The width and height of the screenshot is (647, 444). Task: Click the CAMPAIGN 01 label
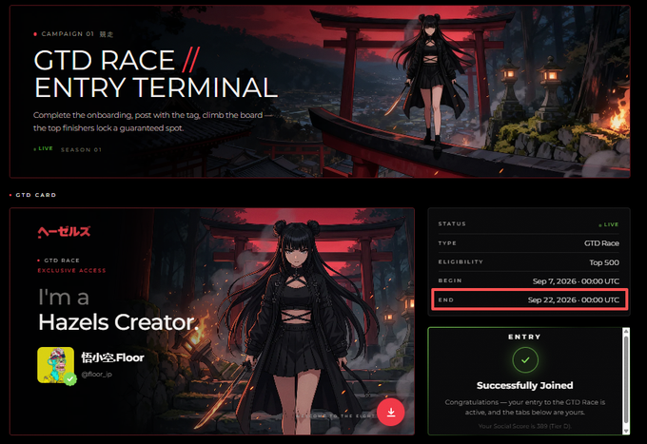tap(68, 34)
